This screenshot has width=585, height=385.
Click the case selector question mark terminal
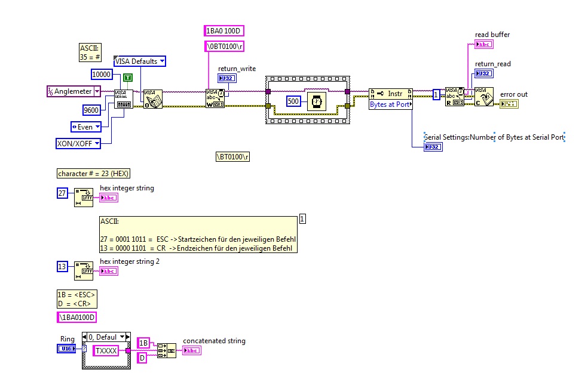point(85,349)
